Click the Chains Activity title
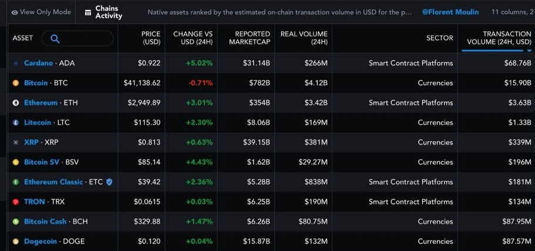This screenshot has width=535, height=251. point(109,12)
